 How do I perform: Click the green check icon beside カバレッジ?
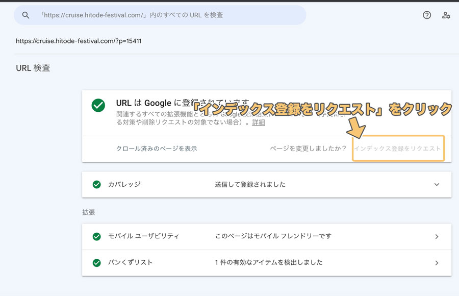(96, 184)
